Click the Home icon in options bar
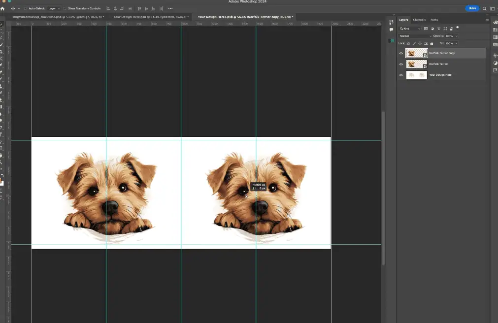This screenshot has width=498, height=323. coord(3,8)
